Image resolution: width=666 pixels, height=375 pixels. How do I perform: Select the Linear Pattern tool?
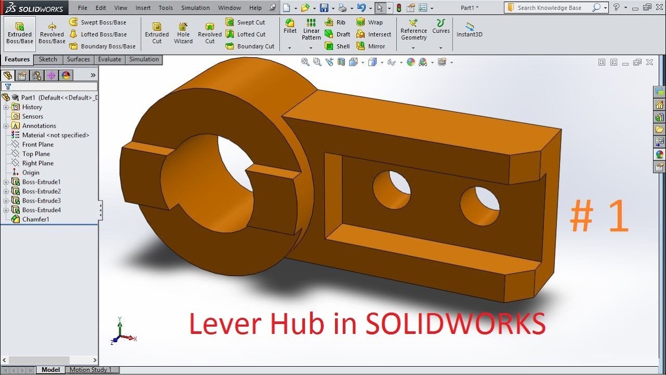pos(311,30)
